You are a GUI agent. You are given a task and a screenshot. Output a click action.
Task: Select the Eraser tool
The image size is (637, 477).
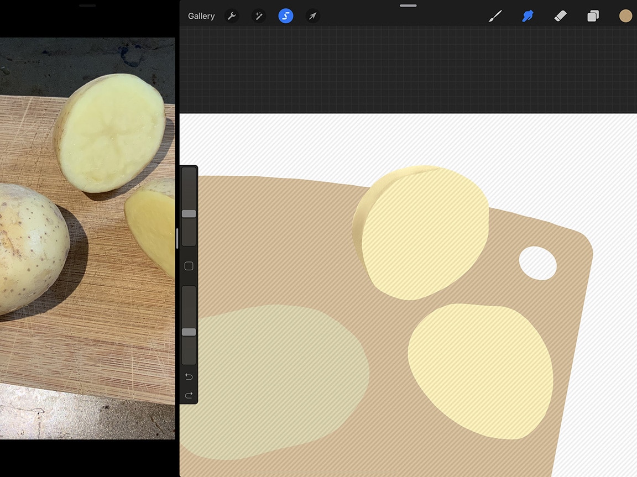point(560,15)
